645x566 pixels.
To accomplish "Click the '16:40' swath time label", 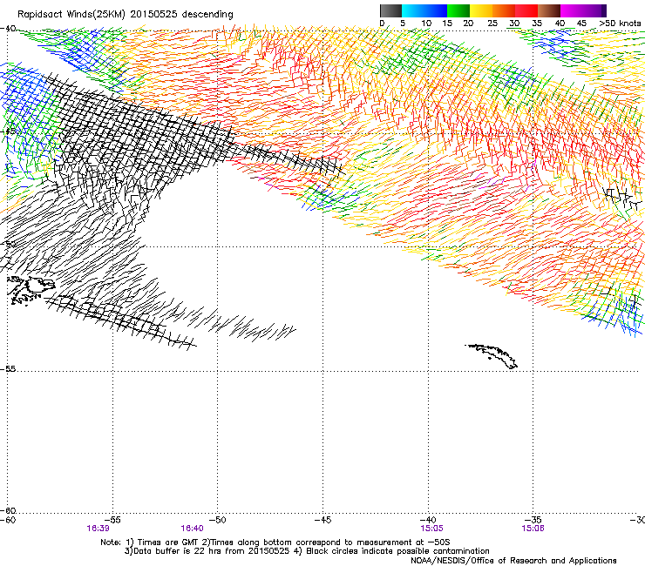I will (x=192, y=529).
